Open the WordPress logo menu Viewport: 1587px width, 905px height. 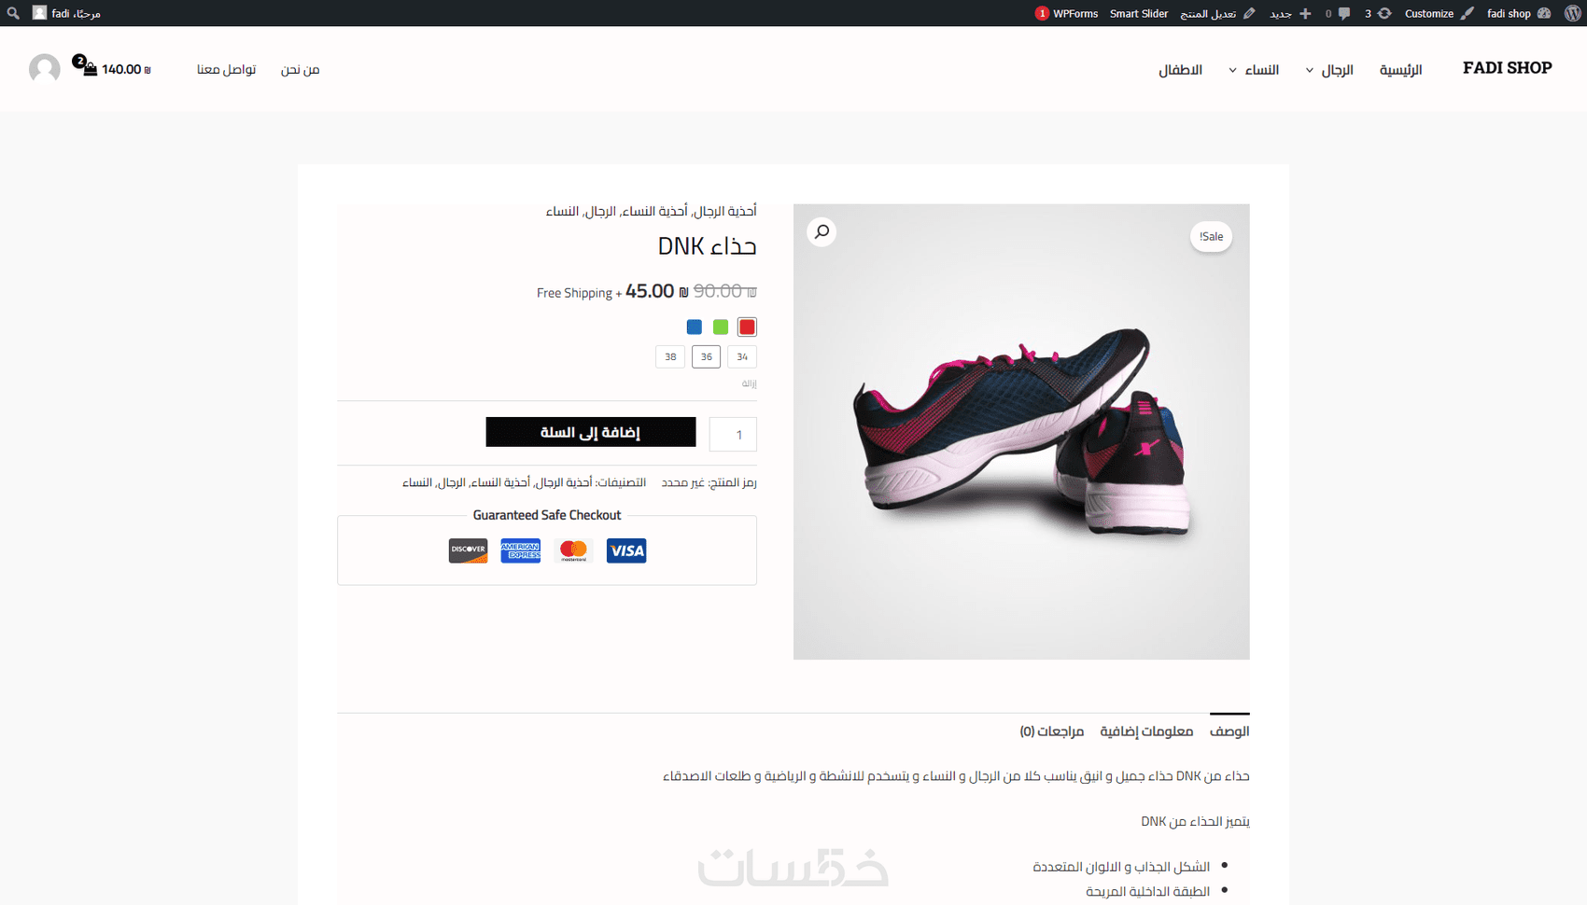1572,13
